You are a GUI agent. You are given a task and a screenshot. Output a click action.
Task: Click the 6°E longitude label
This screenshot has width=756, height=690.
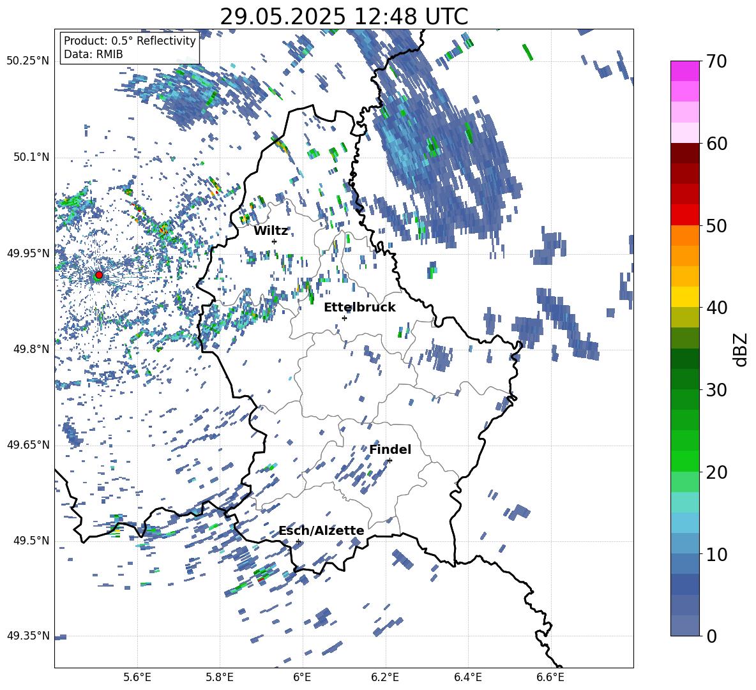point(302,677)
